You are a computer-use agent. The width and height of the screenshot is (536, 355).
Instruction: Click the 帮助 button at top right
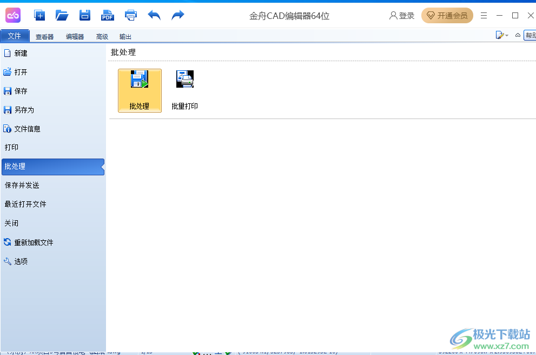pos(530,35)
